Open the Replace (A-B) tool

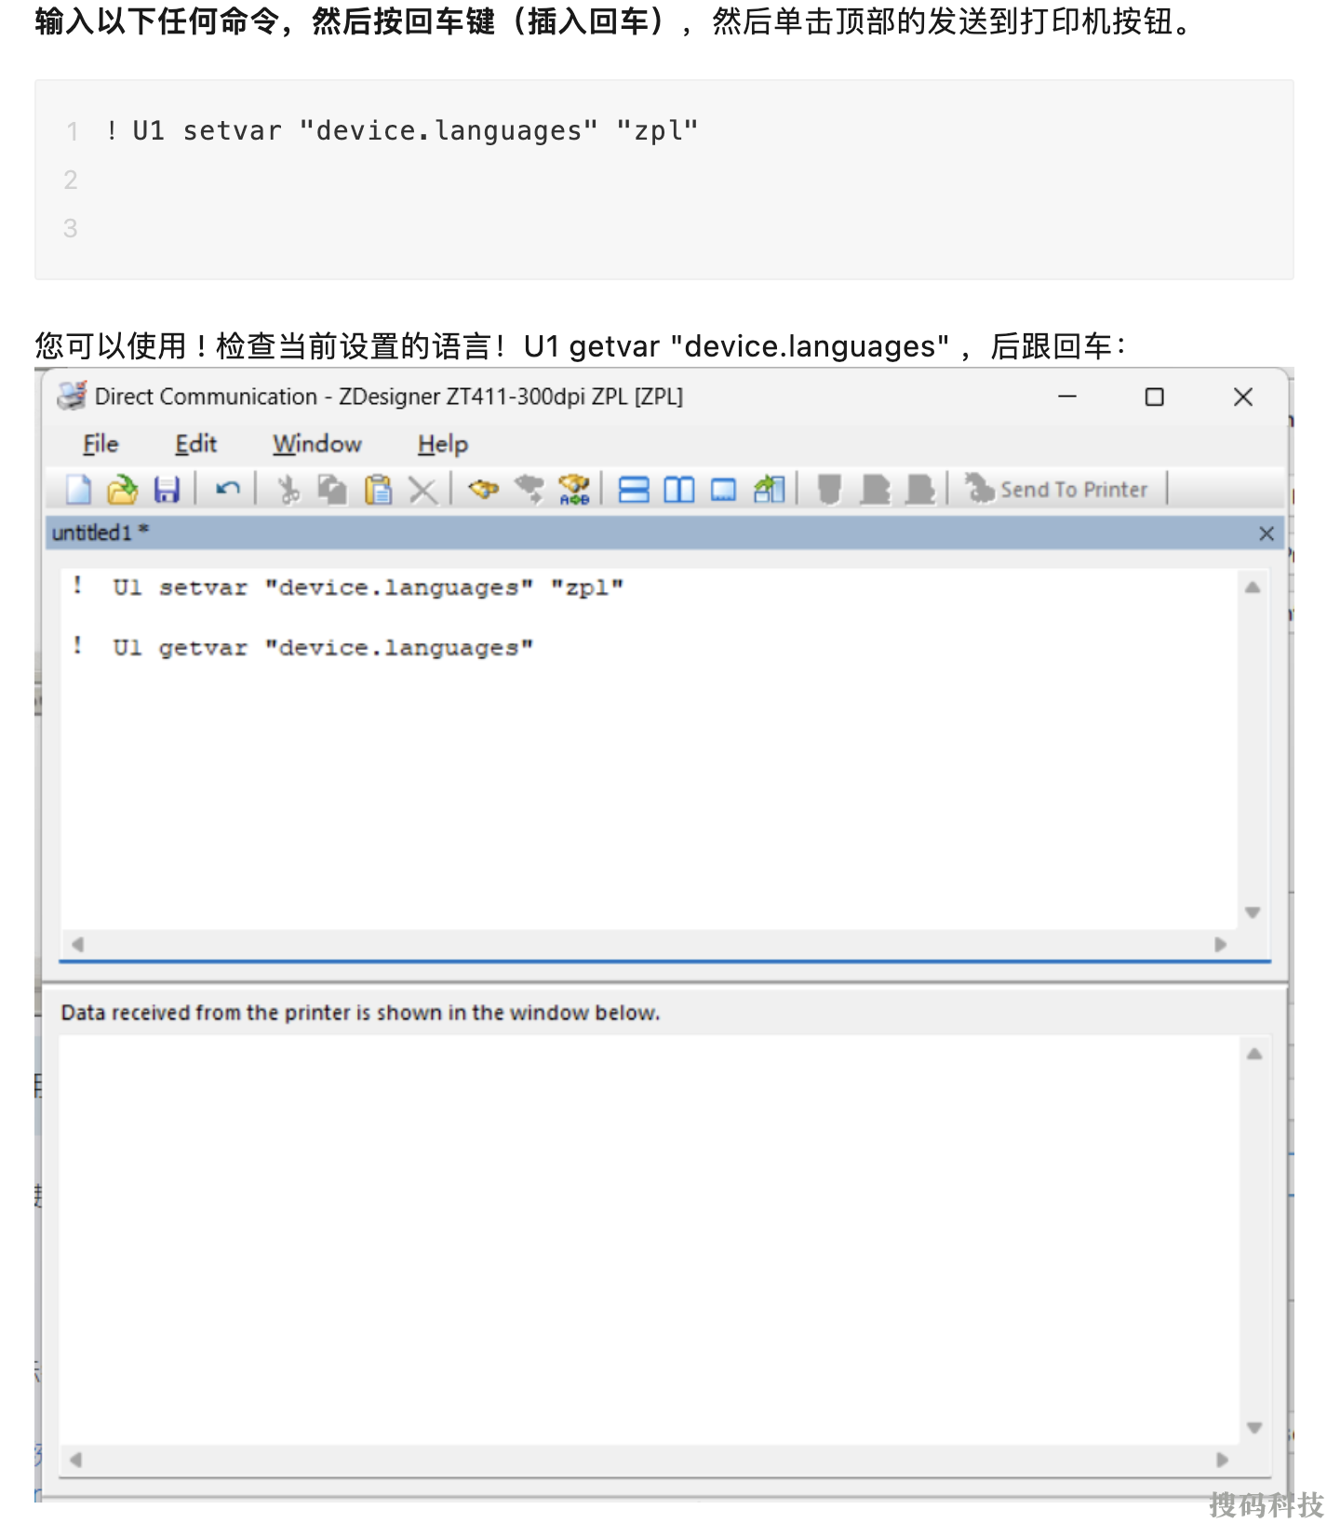point(573,489)
